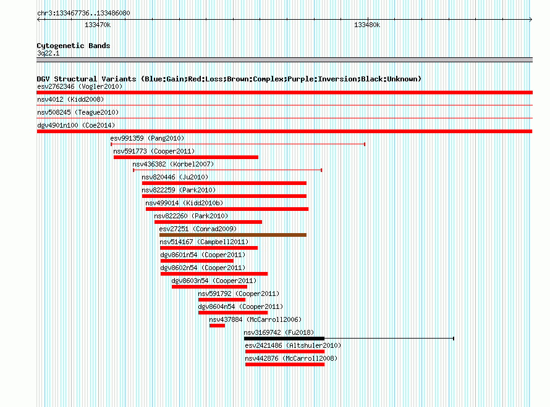Viewport: 550px width, 407px height.
Task: Click the chr3:133467736..133486080 coordinates text
Action: pos(83,13)
